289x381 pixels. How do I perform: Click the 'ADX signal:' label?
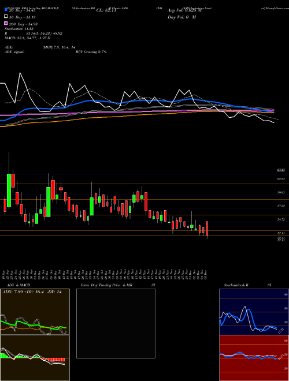[14, 52]
